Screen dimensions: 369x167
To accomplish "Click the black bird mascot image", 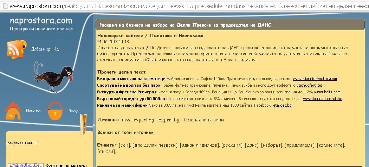I will tap(53, 77).
